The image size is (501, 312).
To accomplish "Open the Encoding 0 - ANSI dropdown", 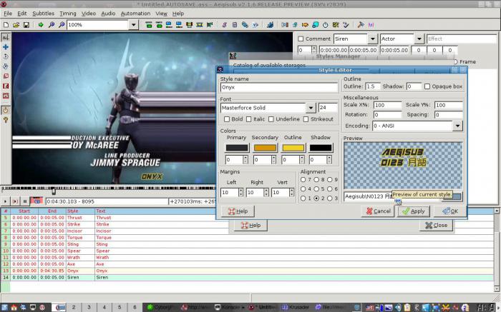I will [457, 126].
